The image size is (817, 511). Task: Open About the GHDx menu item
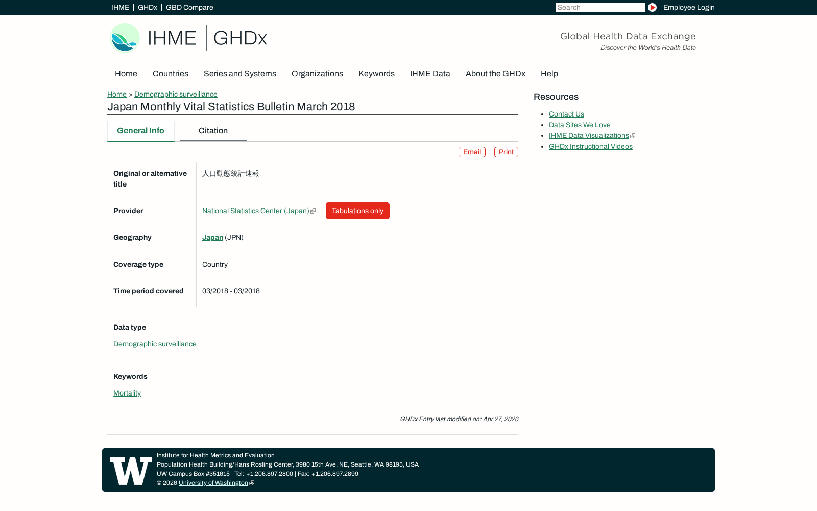pyautogui.click(x=495, y=74)
